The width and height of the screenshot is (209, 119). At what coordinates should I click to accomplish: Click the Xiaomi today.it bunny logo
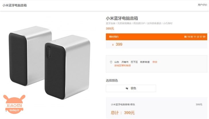(14, 104)
